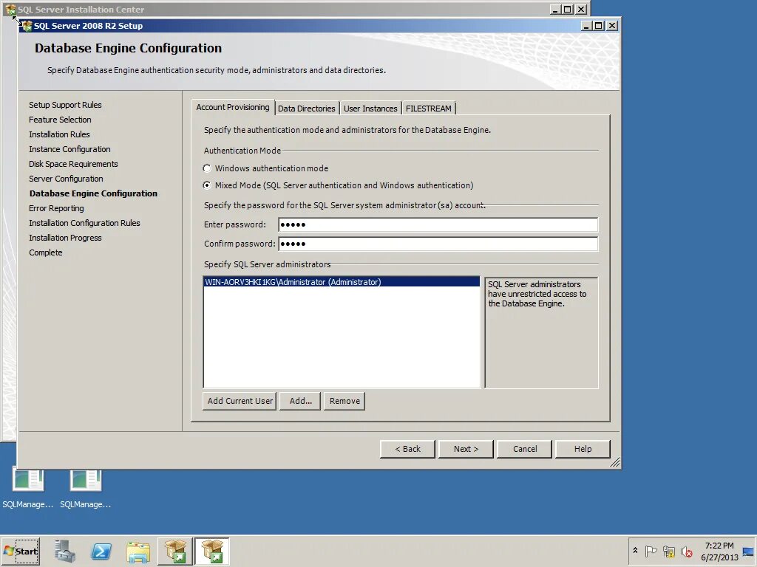
Task: Switch to the FILESTREAM tab
Action: click(x=429, y=109)
